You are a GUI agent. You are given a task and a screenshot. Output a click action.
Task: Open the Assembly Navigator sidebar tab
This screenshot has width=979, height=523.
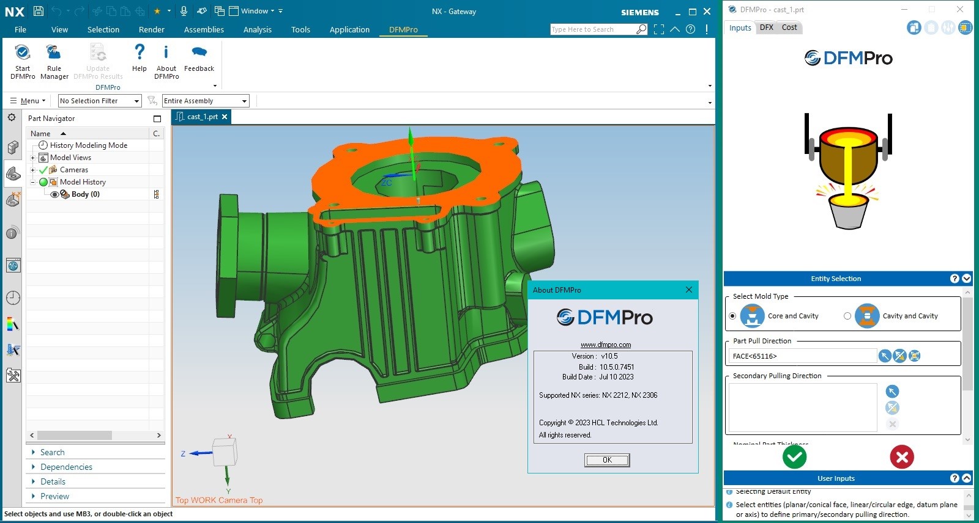point(13,147)
